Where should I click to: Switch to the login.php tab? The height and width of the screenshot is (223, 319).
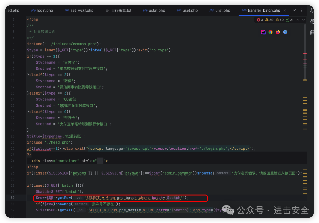(x=42, y=10)
